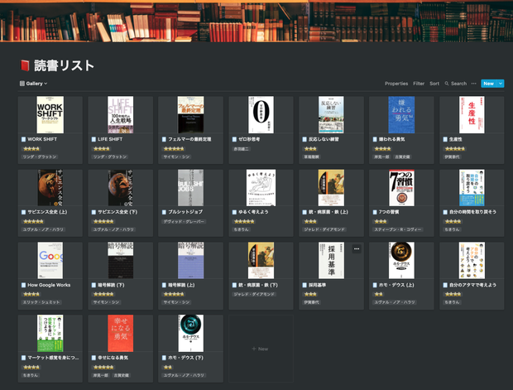The height and width of the screenshot is (390, 513).
Task: Click the 草薙龍瞬 author tag
Action: click(x=311, y=156)
